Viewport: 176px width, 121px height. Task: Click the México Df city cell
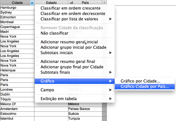(x=17, y=104)
